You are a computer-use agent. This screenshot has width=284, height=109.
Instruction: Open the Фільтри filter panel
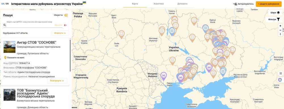coord(274,19)
